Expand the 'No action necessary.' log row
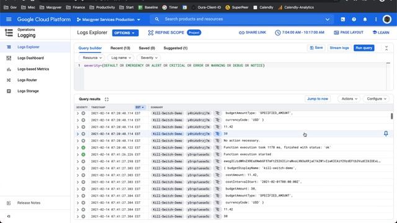397x223 pixels. tap(78, 141)
